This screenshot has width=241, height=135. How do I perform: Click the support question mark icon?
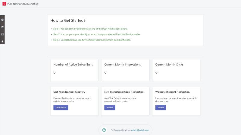click(104, 130)
